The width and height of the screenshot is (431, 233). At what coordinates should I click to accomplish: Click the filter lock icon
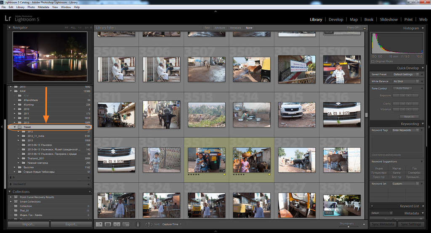click(x=365, y=27)
